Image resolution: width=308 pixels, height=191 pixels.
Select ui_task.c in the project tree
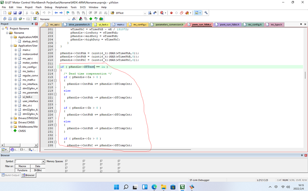point(27,97)
